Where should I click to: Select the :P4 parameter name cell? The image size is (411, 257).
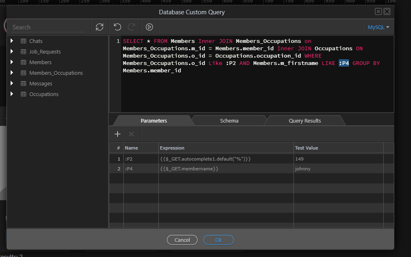(x=141, y=168)
